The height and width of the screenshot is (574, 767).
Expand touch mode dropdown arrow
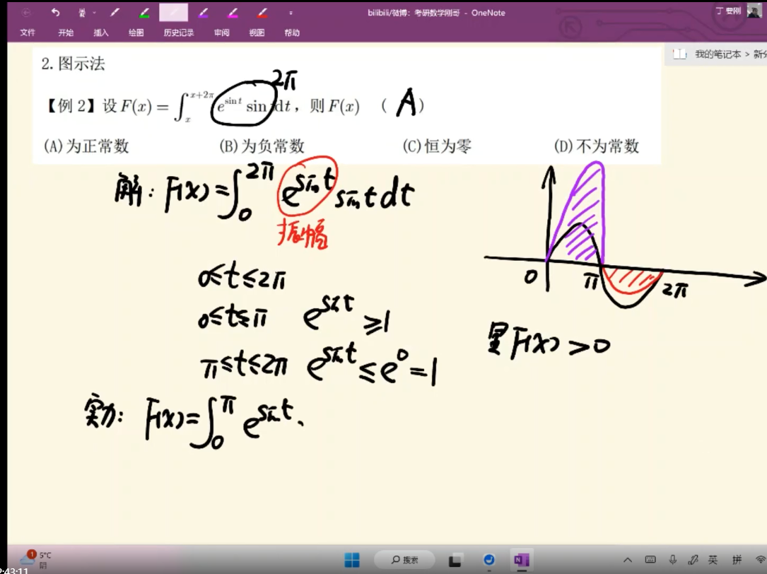pos(94,13)
